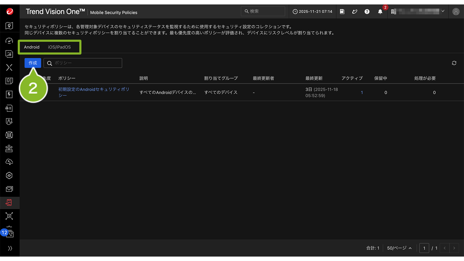Click the active device count link 1

point(362,92)
